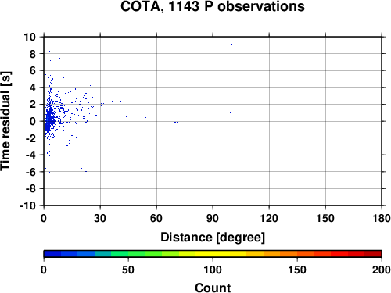Click the y-axis tick label "-10"
Image resolution: width=391 pixels, height=293 pixels.
pyautogui.click(x=27, y=205)
